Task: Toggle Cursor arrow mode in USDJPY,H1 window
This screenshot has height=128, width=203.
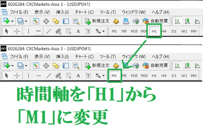Action: coord(7,31)
